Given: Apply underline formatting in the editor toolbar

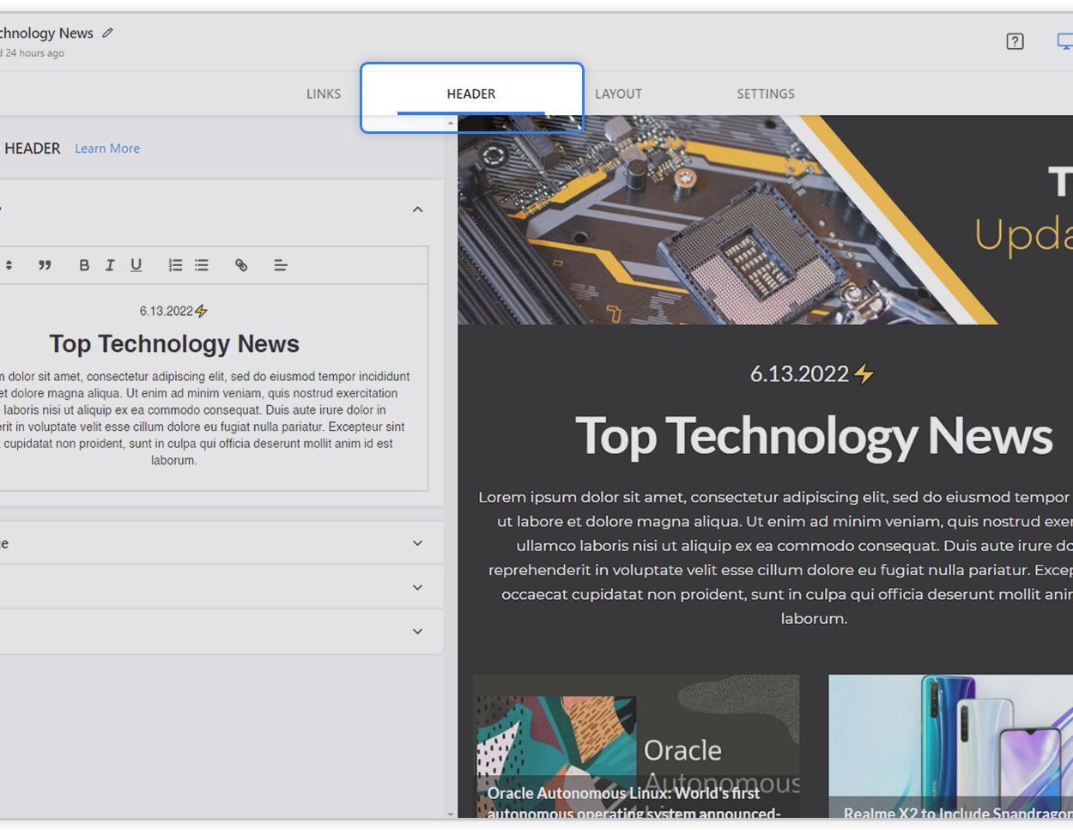Looking at the screenshot, I should click(136, 265).
